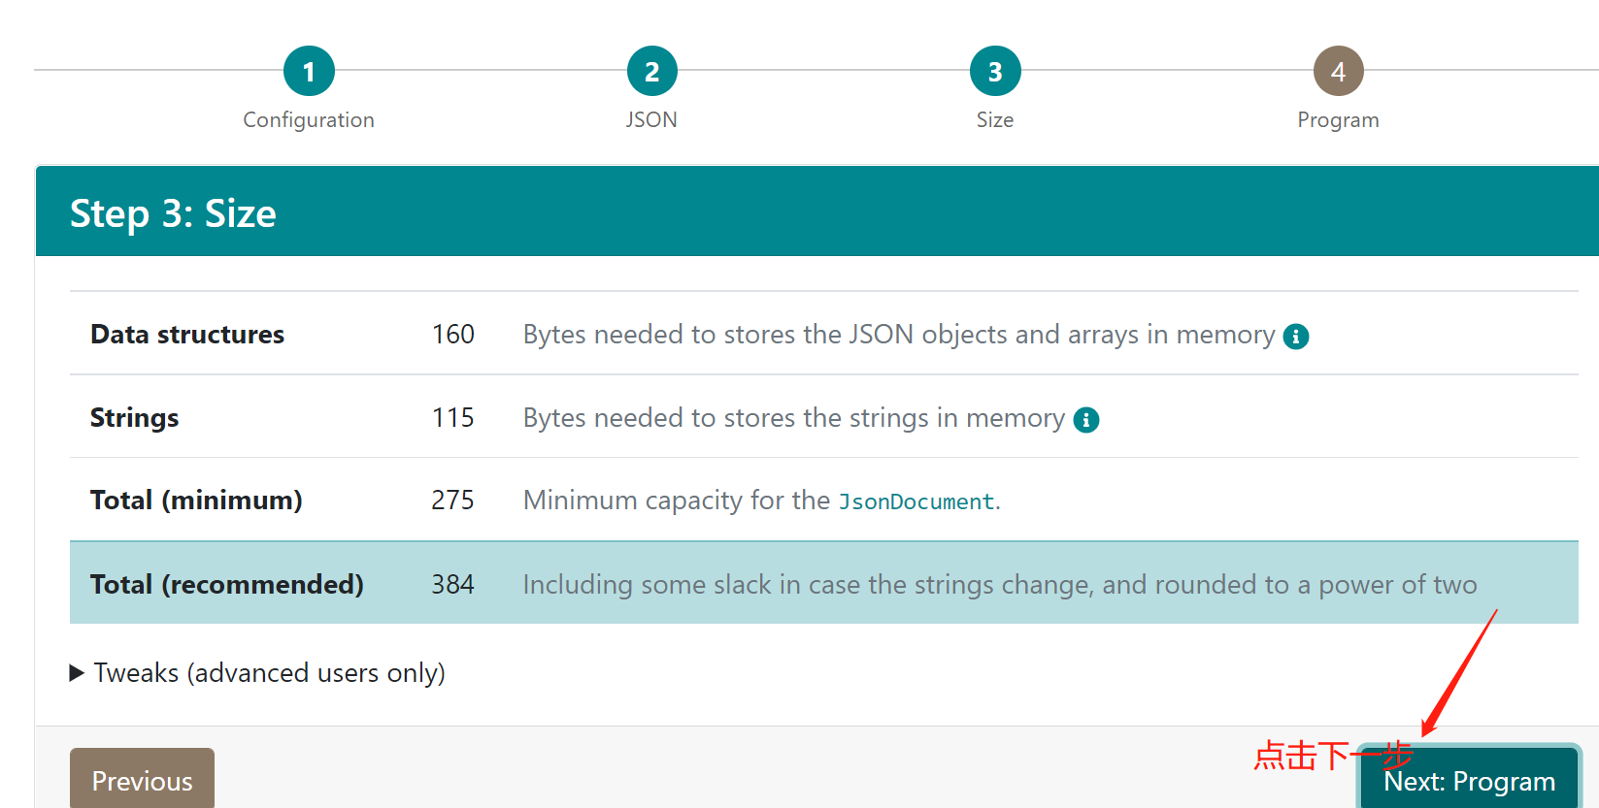The width and height of the screenshot is (1599, 808).
Task: Click 'Bytes needed to stores the JSON objects' text
Action: coord(899,335)
